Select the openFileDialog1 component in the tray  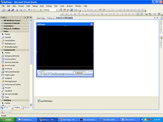click(x=45, y=101)
